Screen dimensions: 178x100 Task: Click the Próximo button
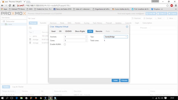click(124, 80)
